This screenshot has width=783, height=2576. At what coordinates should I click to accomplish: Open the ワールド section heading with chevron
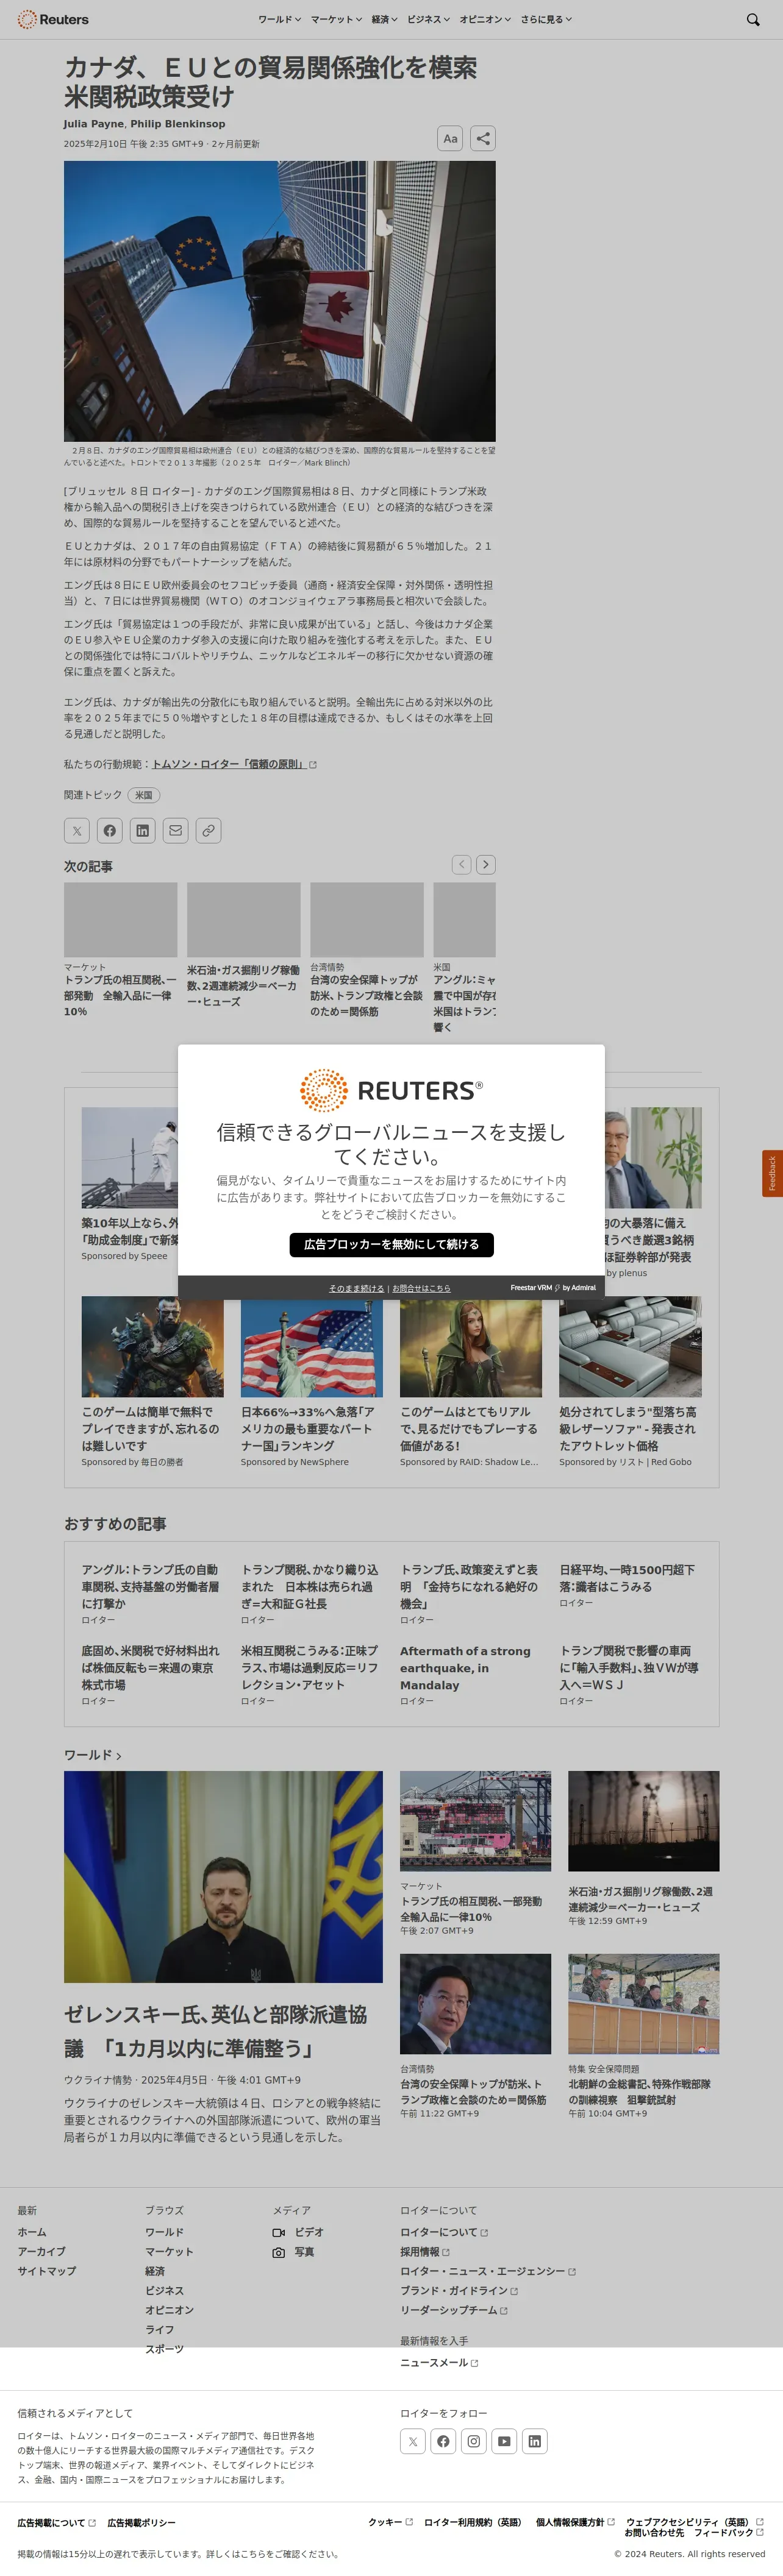pos(93,1755)
